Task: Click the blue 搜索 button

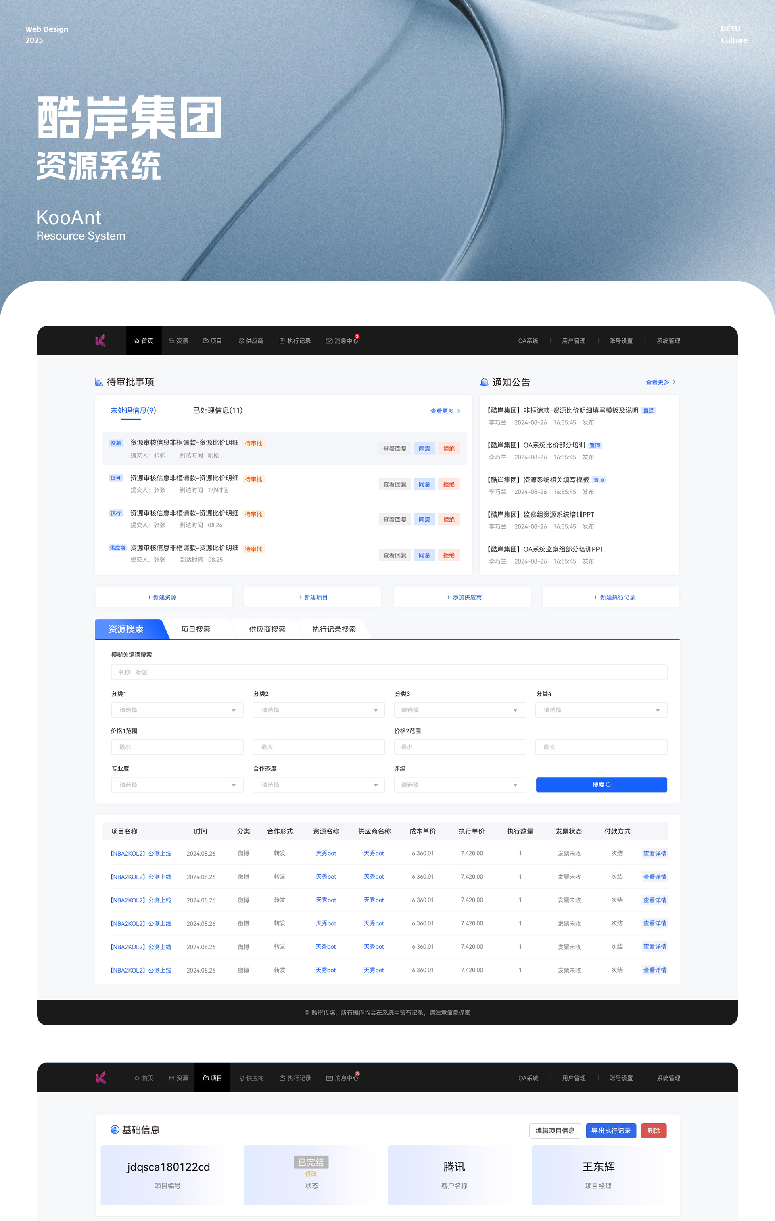Action: pos(601,785)
